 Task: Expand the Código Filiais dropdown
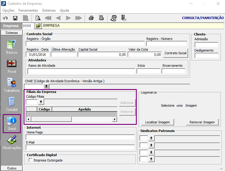[41, 102]
